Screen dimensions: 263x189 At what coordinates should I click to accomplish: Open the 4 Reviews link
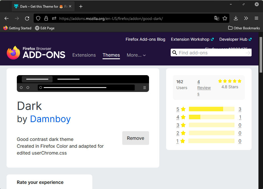[x=204, y=88]
